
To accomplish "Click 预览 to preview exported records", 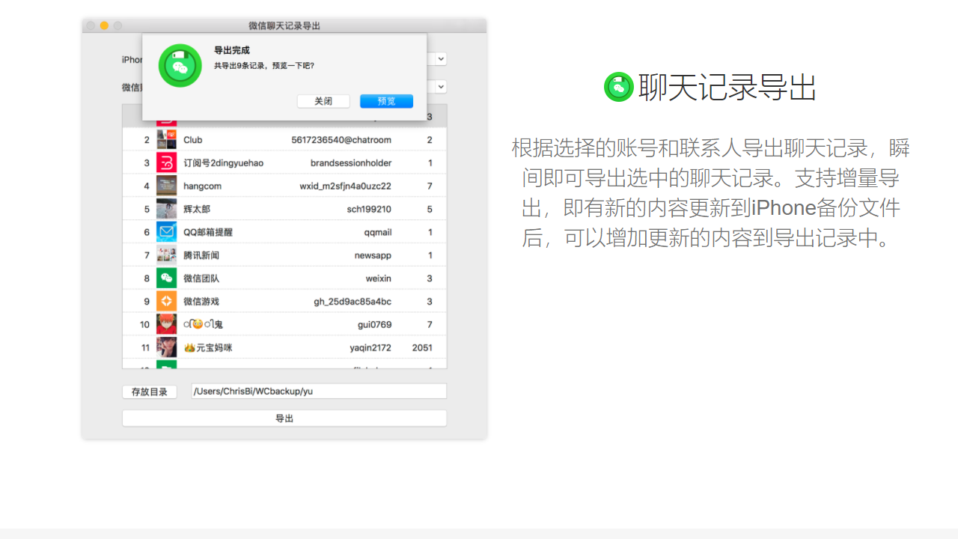I will (386, 100).
